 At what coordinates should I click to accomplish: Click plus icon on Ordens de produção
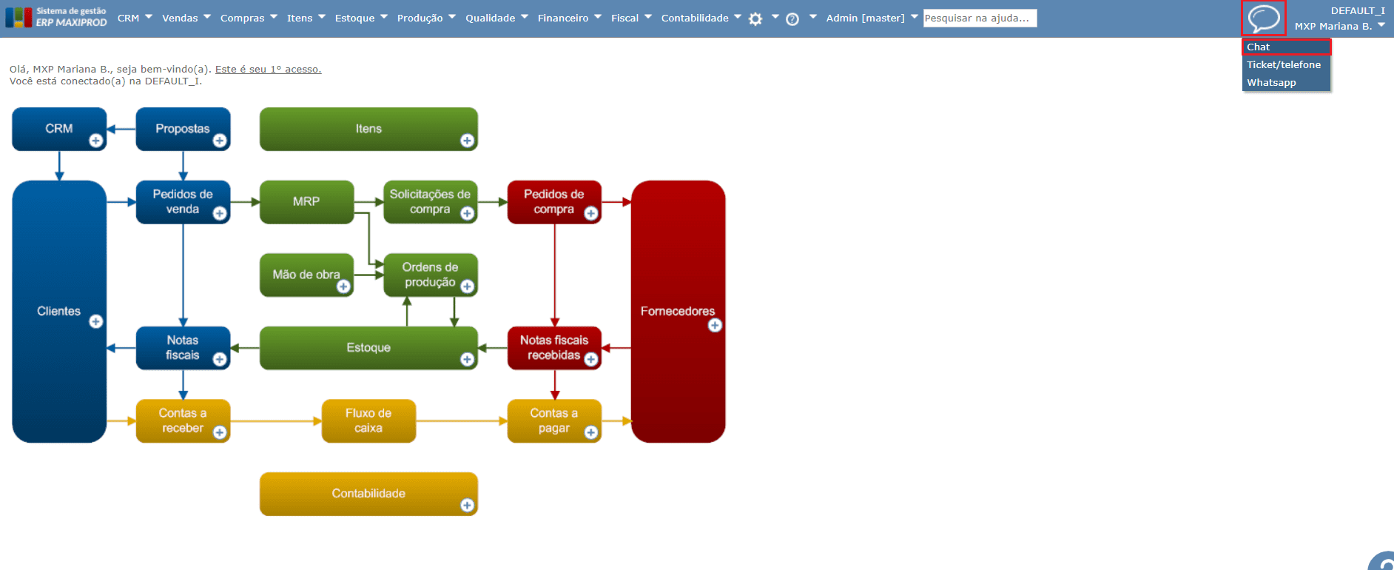tap(467, 286)
